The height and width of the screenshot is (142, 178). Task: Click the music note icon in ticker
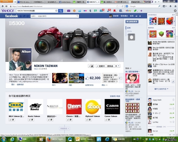coord(173,82)
